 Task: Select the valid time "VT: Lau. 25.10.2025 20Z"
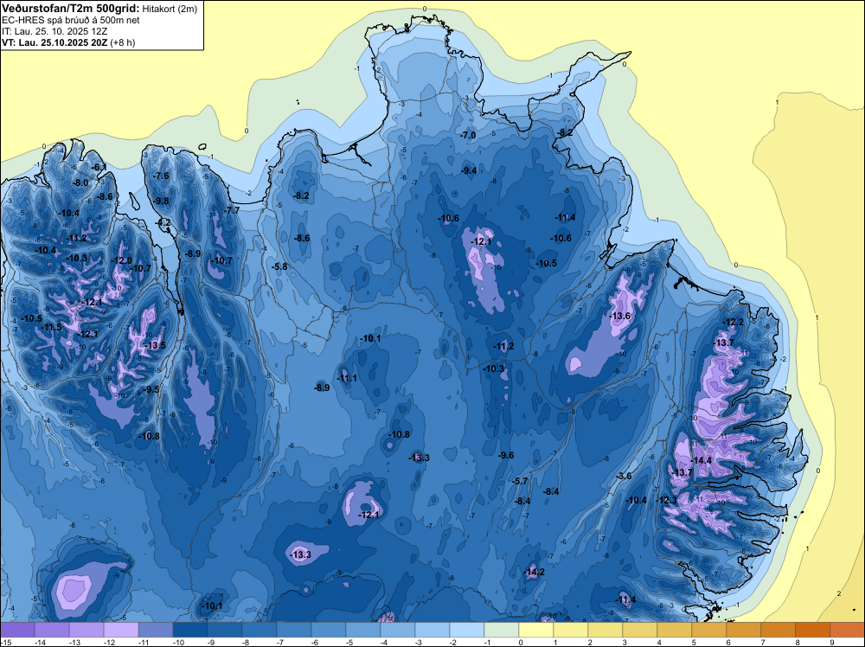(x=54, y=42)
